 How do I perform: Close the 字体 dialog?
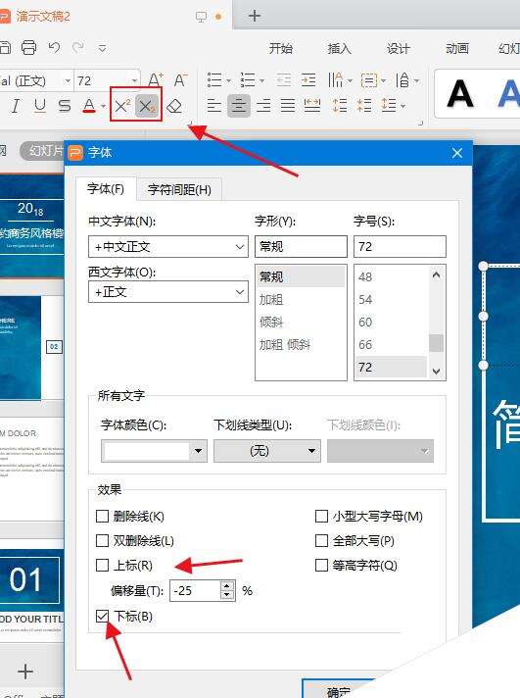[x=456, y=153]
